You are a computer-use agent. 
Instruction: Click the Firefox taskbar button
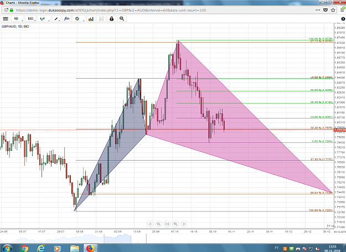tap(90, 248)
